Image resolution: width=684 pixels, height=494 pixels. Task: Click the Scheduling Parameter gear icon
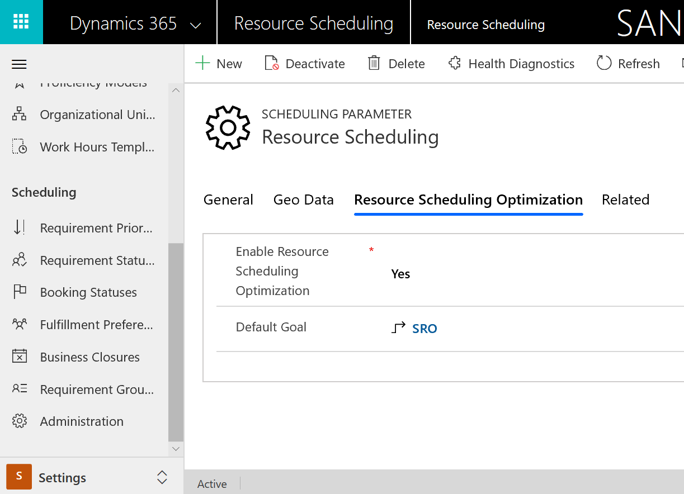pyautogui.click(x=228, y=127)
